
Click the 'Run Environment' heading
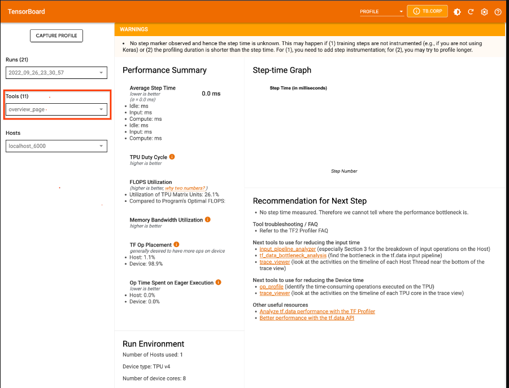(153, 344)
